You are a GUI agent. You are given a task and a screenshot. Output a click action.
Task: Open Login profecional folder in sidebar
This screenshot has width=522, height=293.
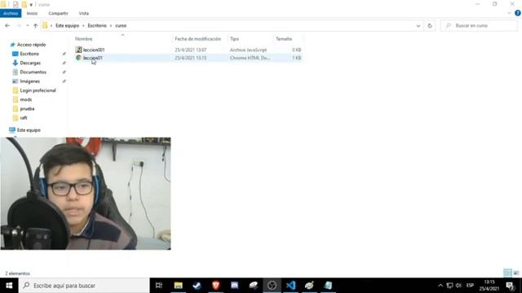[x=38, y=90]
